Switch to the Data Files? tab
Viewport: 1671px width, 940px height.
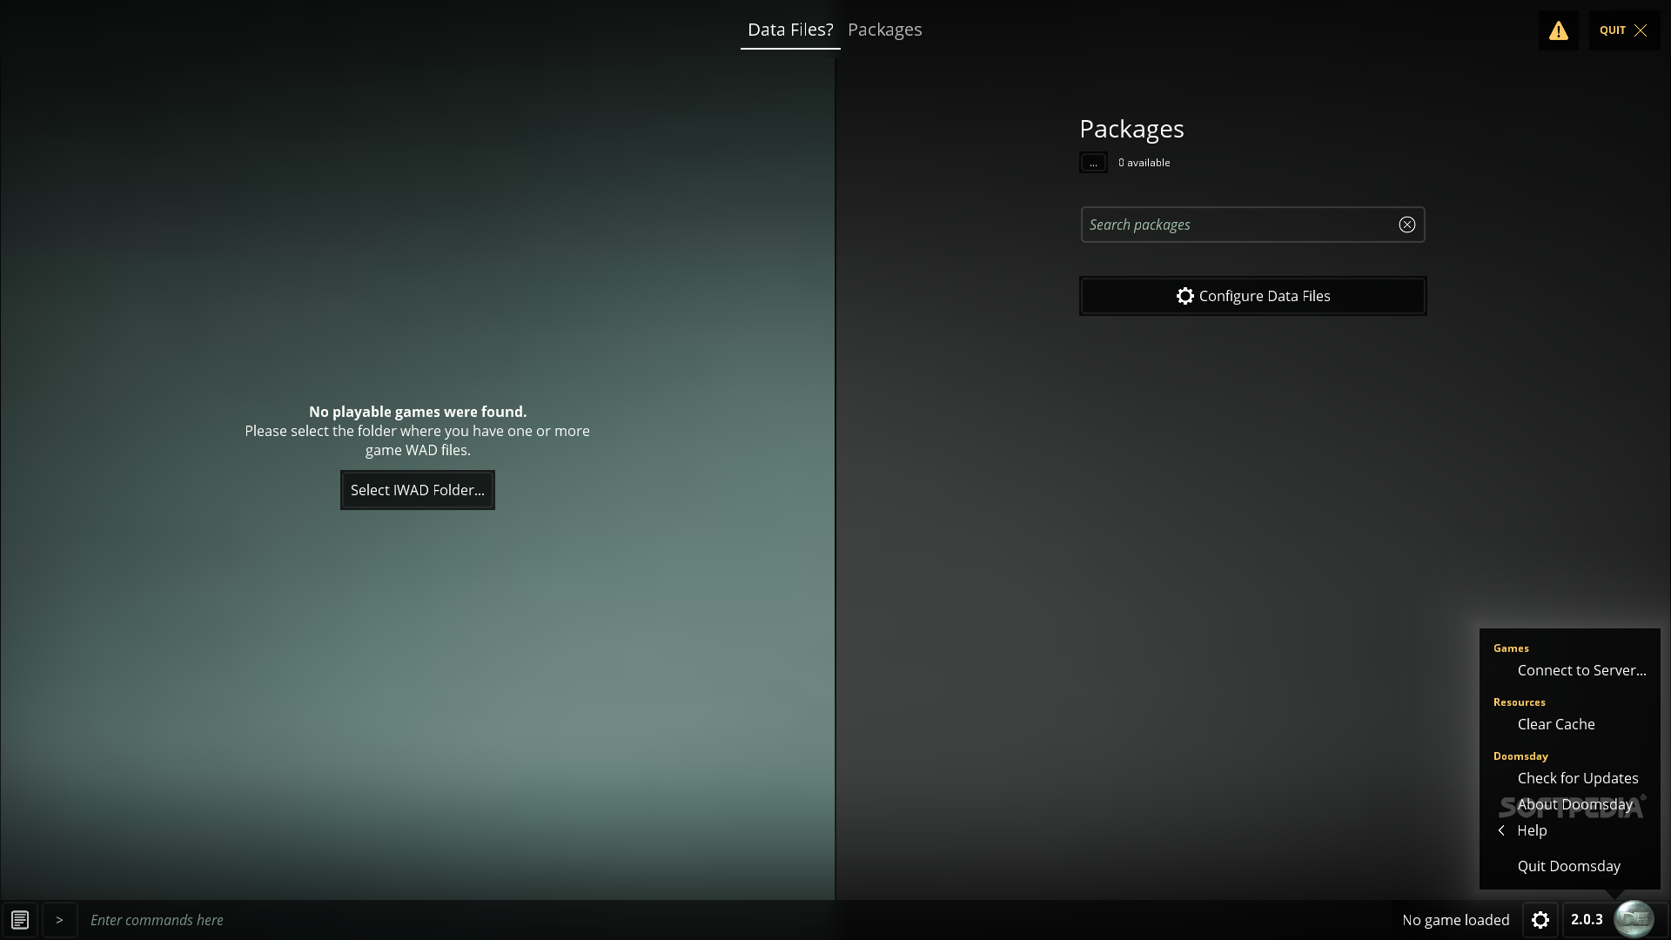tap(790, 30)
